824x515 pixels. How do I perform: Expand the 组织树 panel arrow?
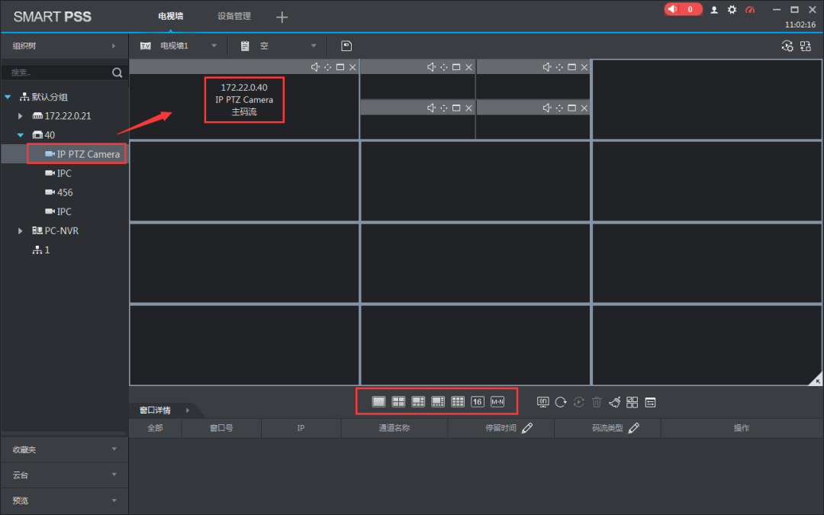(114, 46)
